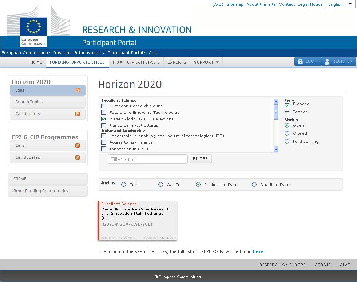Click European Commission breadcrumb
357x282 pixels.
click(25, 53)
